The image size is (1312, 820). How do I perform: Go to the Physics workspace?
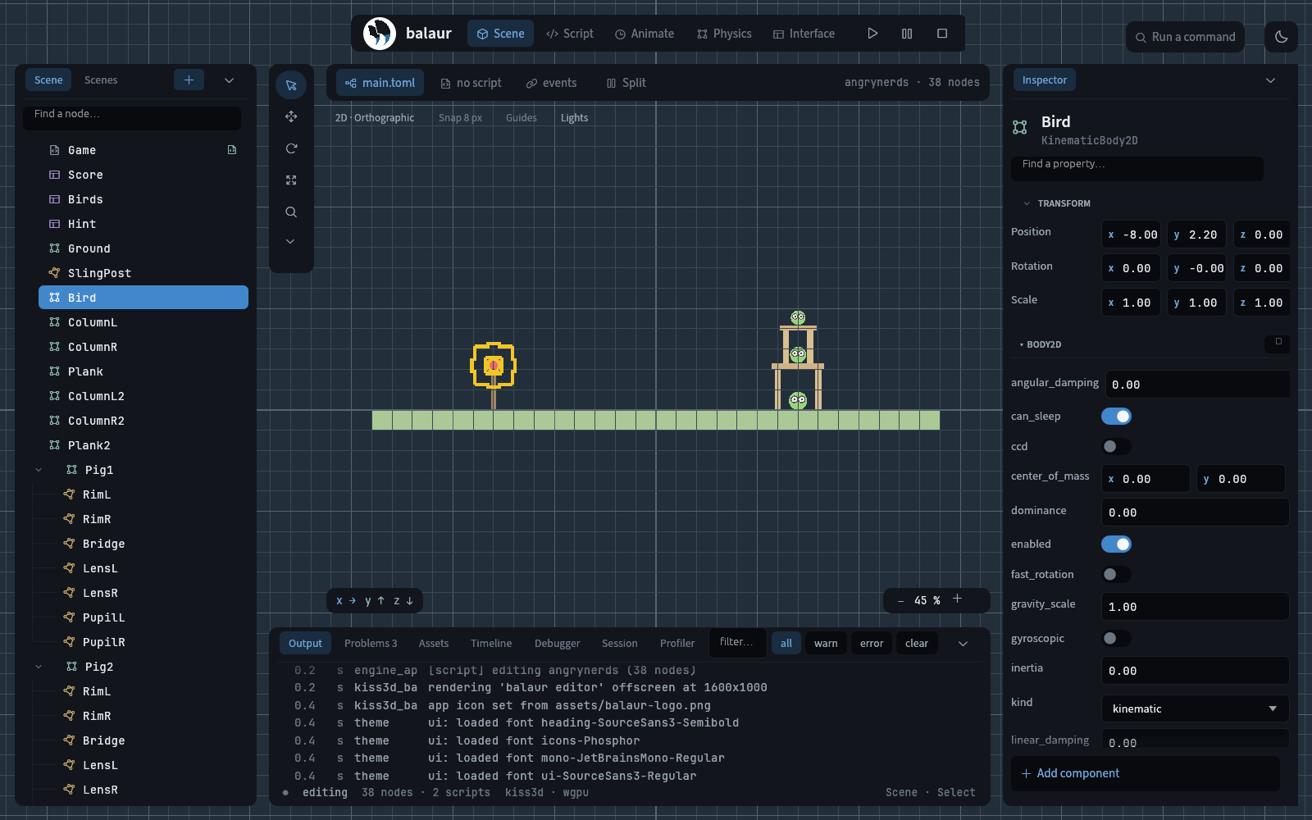(724, 34)
